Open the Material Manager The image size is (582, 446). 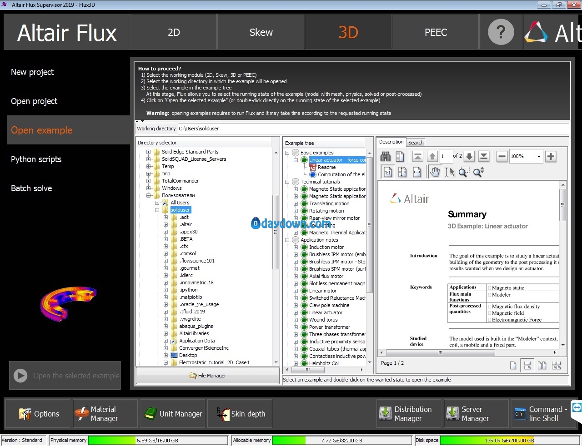(x=104, y=413)
